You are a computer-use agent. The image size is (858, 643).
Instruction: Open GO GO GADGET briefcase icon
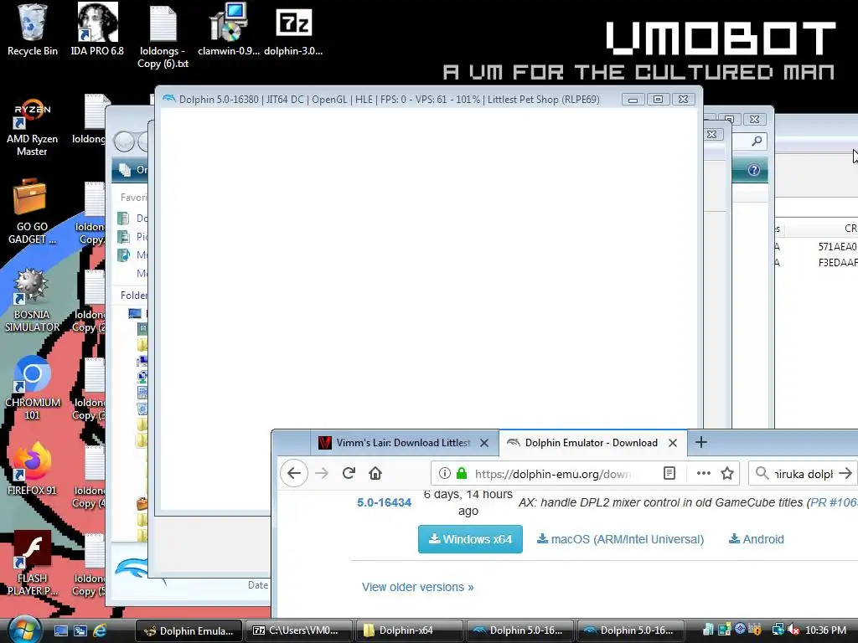[x=32, y=212]
